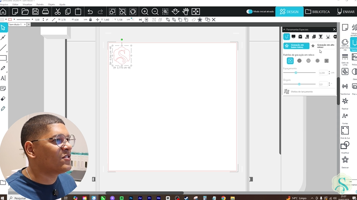This screenshot has width=357, height=200.
Task: Open the Editar menu
Action: coord(15,5)
